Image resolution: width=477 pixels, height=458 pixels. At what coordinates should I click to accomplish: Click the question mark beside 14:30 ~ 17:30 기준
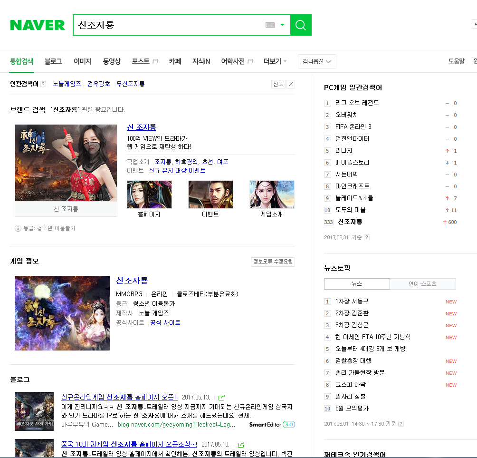tap(401, 424)
